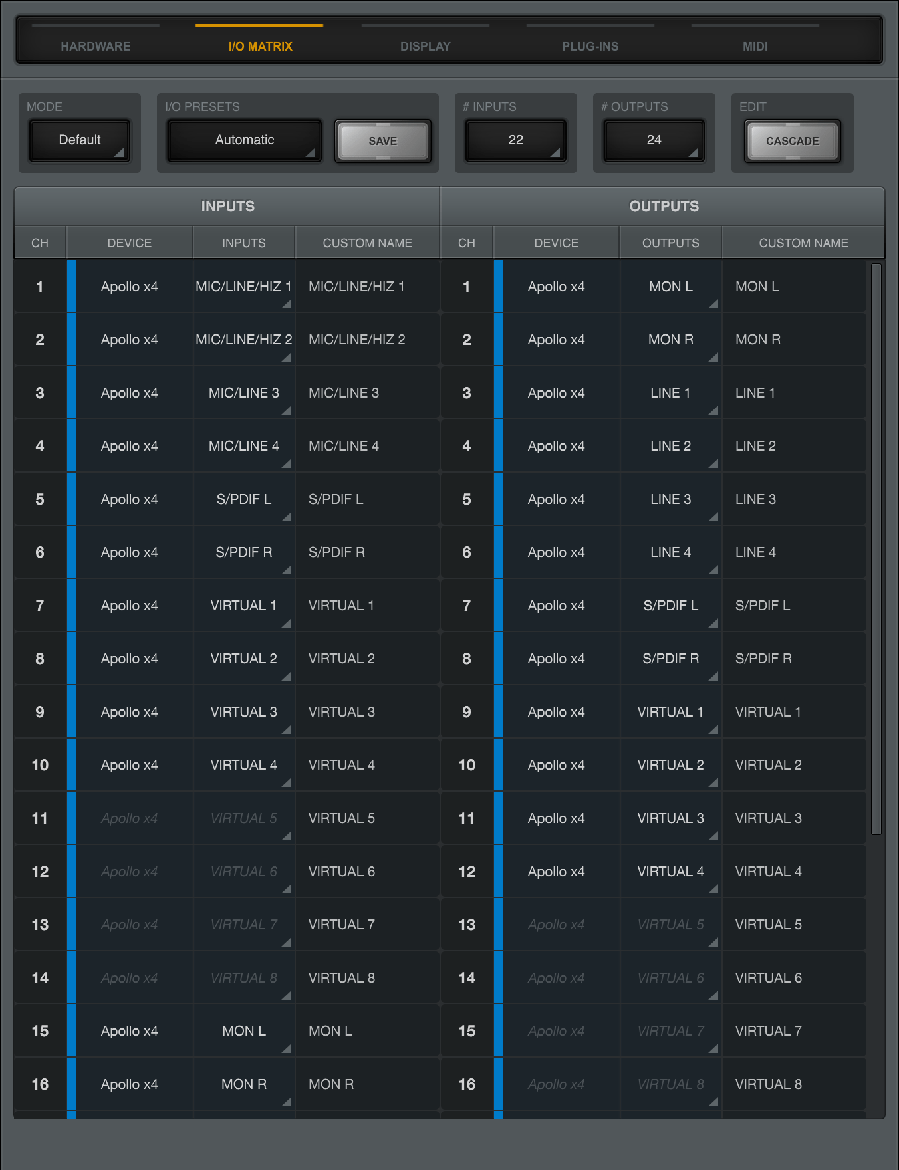Open output channel 12 VIRTUAL 4 dropdown
The height and width of the screenshot is (1170, 899).
coord(671,872)
